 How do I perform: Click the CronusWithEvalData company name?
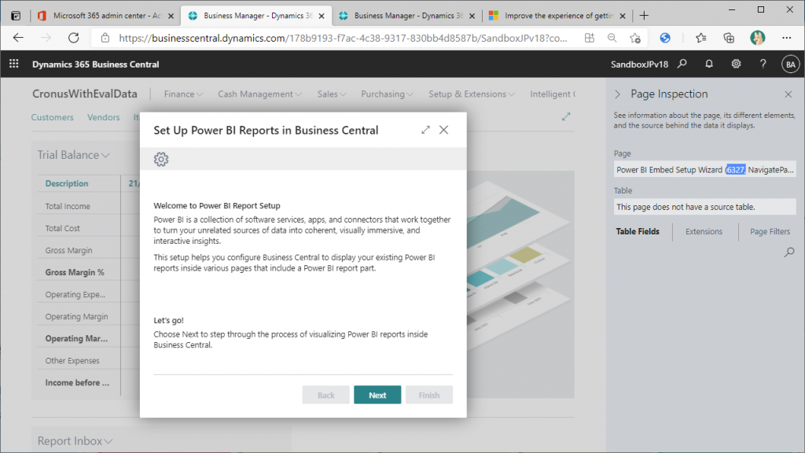coord(85,94)
